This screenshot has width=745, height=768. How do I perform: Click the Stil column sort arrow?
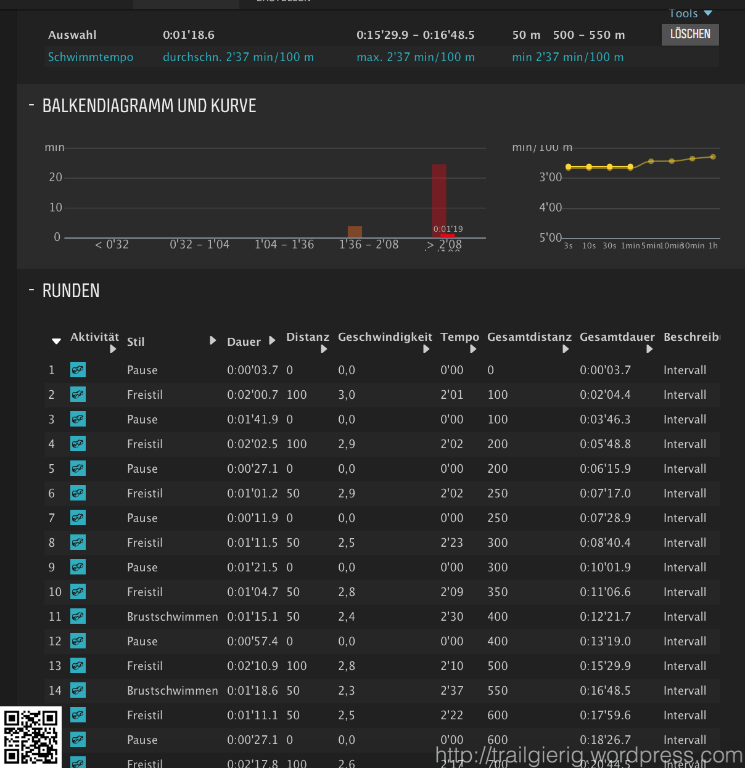click(x=213, y=341)
